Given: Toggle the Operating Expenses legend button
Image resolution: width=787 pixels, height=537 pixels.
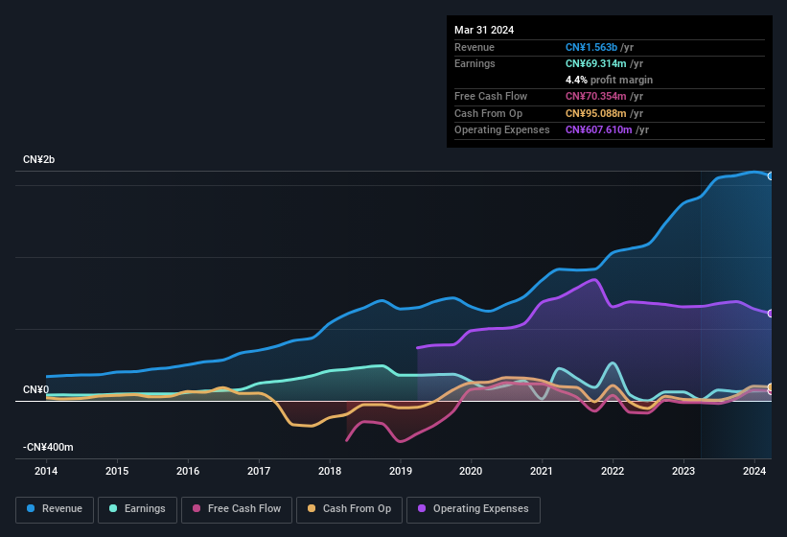Looking at the screenshot, I should tap(474, 509).
